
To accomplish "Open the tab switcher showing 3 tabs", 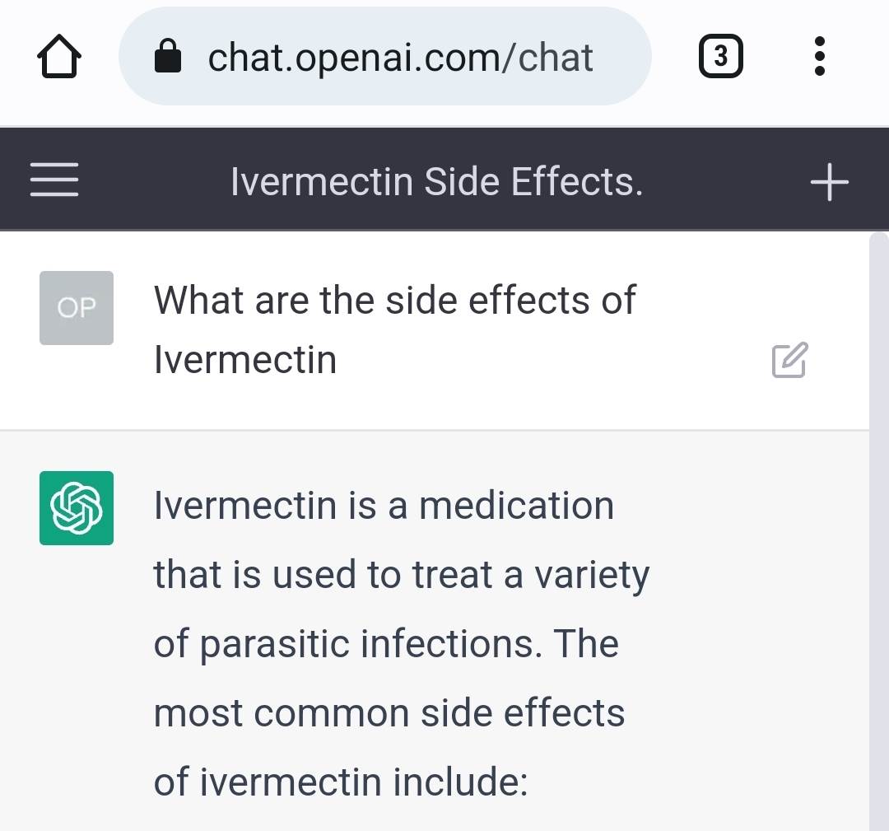I will tap(720, 57).
